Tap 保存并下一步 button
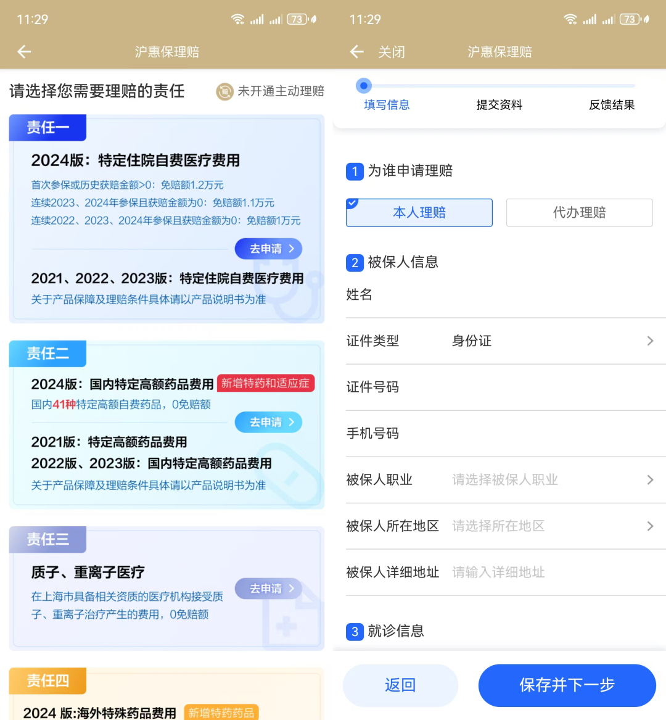 [567, 685]
